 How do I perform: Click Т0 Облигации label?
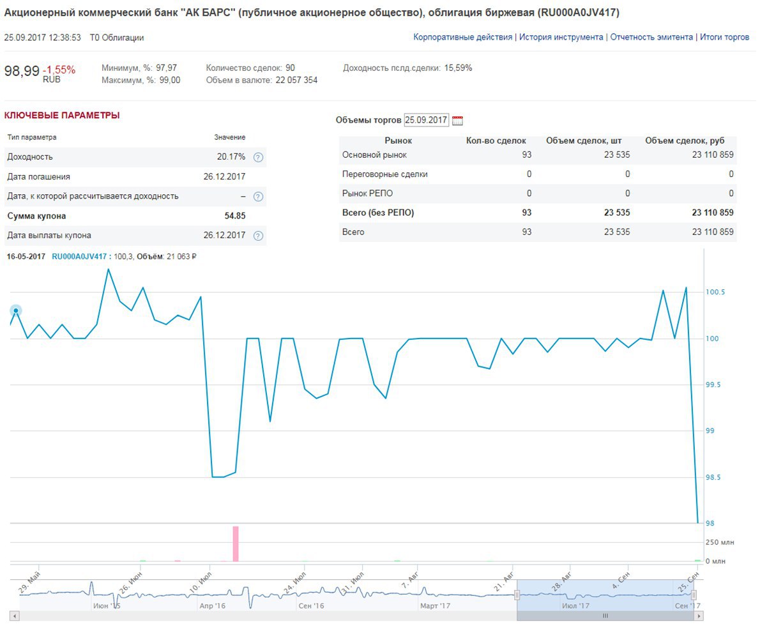[x=117, y=37]
